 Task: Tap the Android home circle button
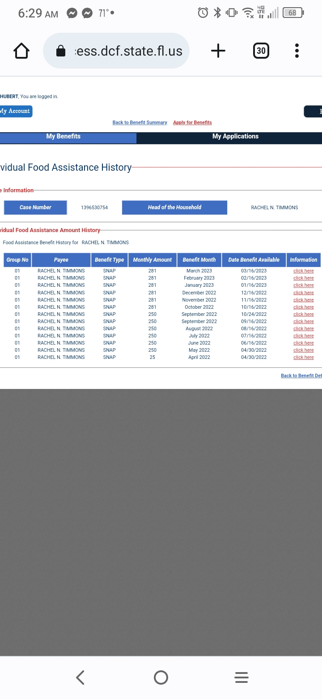coord(161,677)
